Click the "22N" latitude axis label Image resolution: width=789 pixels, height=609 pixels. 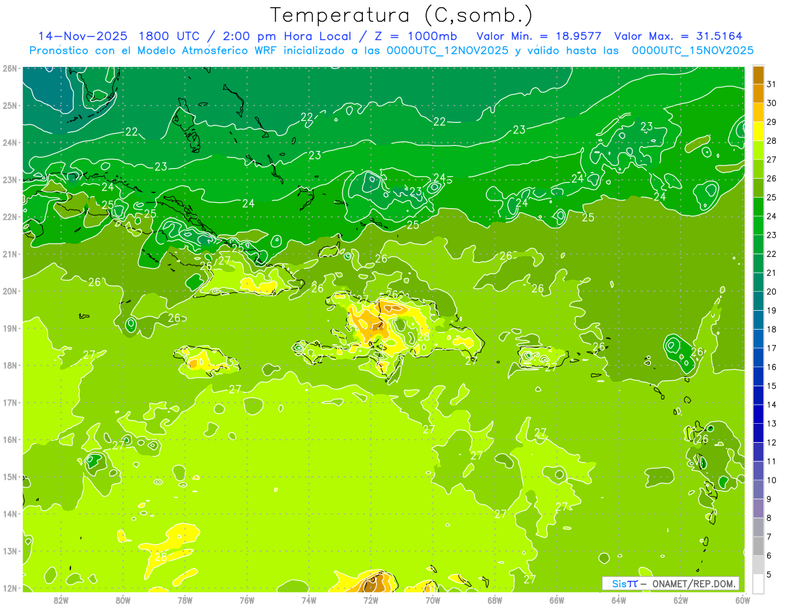10,217
